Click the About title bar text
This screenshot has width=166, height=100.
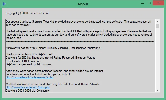click(83, 4)
